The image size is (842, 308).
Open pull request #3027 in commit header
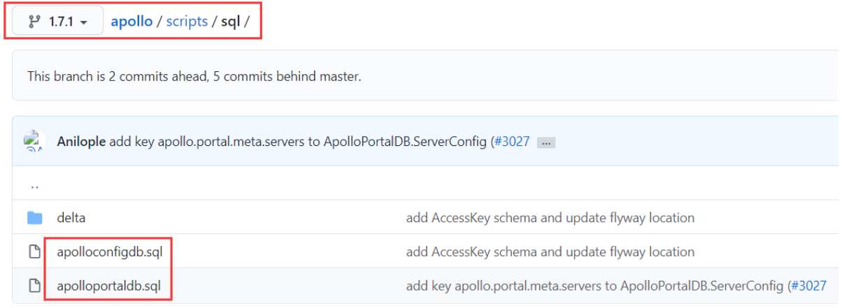click(512, 142)
